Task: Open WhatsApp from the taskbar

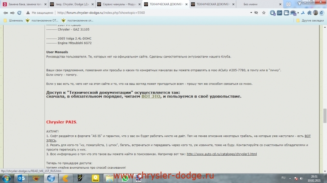Action: click(x=125, y=179)
